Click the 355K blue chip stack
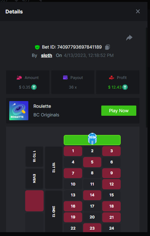Viewport: 150px width, 236px height. pyautogui.click(x=92, y=138)
